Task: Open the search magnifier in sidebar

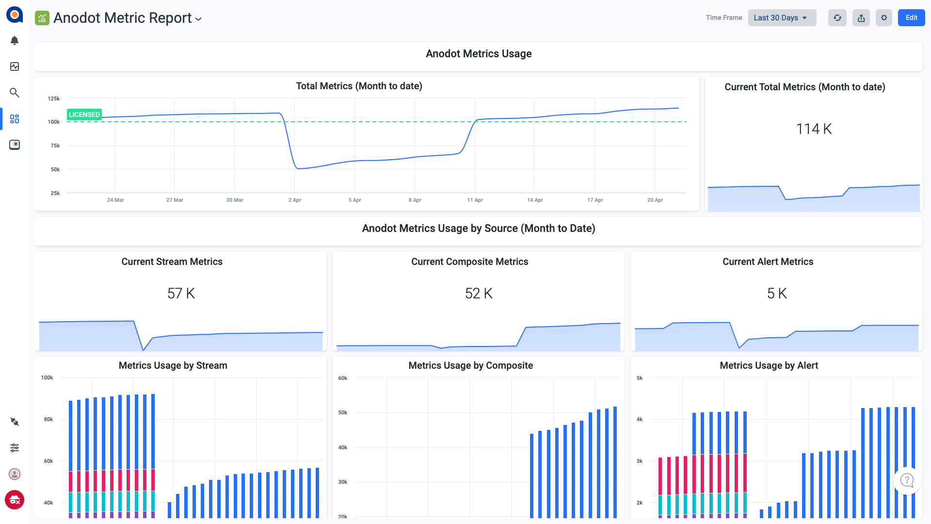Action: pyautogui.click(x=15, y=93)
